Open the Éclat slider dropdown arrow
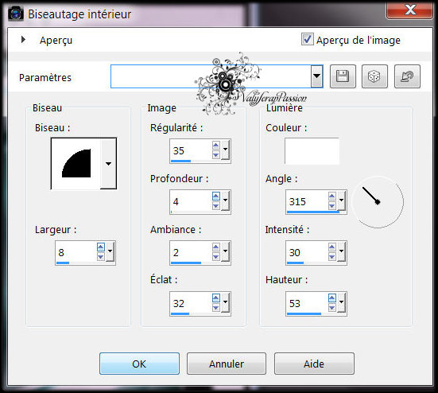438x393 pixels. (x=225, y=302)
